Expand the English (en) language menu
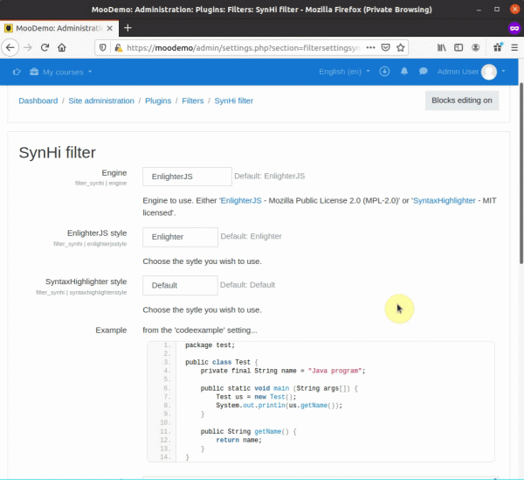524x480 pixels. pos(344,72)
